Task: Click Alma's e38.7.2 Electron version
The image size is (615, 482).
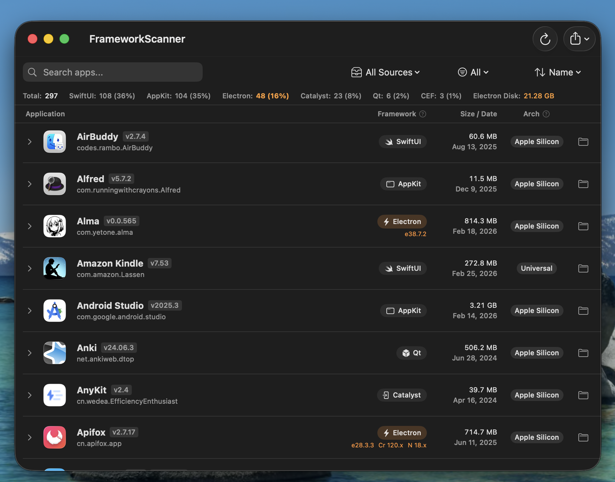Action: [x=415, y=234]
